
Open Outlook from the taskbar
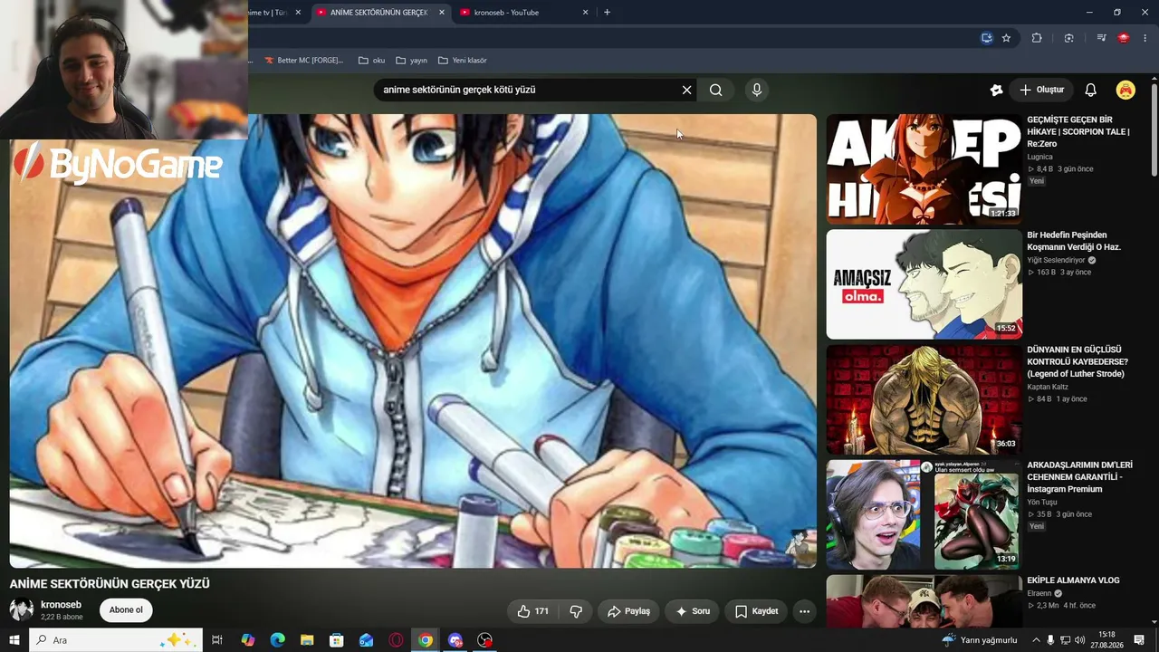[366, 640]
